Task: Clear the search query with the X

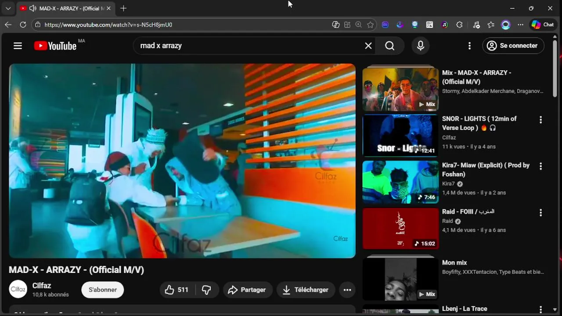Action: pyautogui.click(x=368, y=46)
